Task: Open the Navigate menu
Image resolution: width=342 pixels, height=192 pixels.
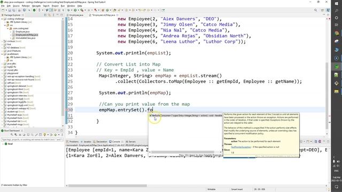Action: pos(36,6)
